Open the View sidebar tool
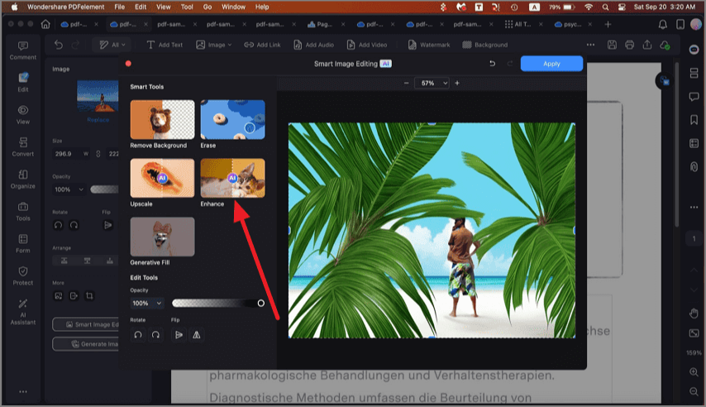706x407 pixels. tap(23, 114)
